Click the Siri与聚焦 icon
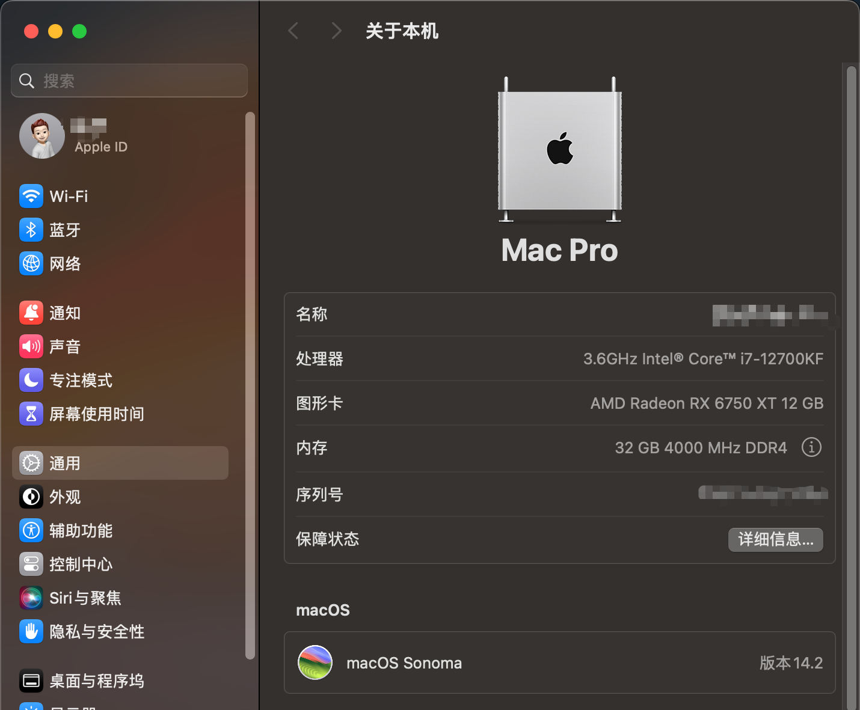The width and height of the screenshot is (860, 710). pos(31,598)
